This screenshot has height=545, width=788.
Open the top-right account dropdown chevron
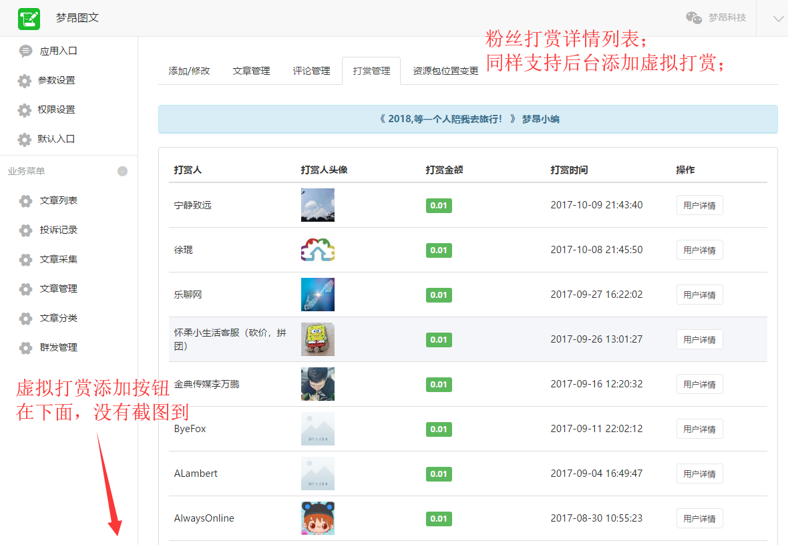point(778,19)
